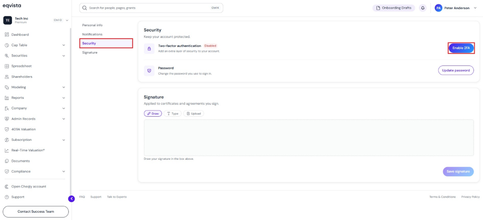483x220 pixels.
Task: Open Shareholders via its people icon
Action: 7,77
